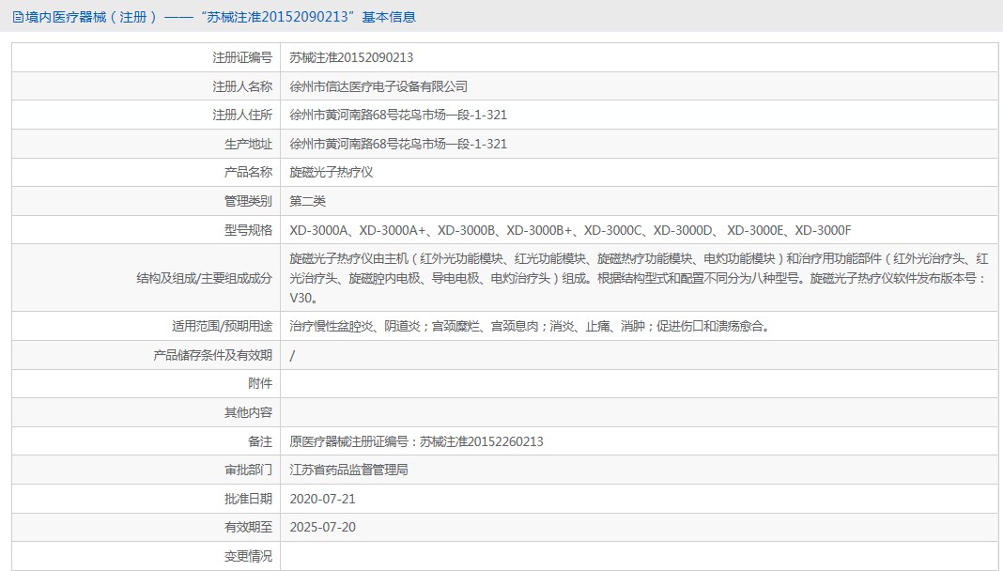Select approval department 江苏省药品监督管理局
Image resolution: width=1003 pixels, height=571 pixels.
[x=348, y=470]
